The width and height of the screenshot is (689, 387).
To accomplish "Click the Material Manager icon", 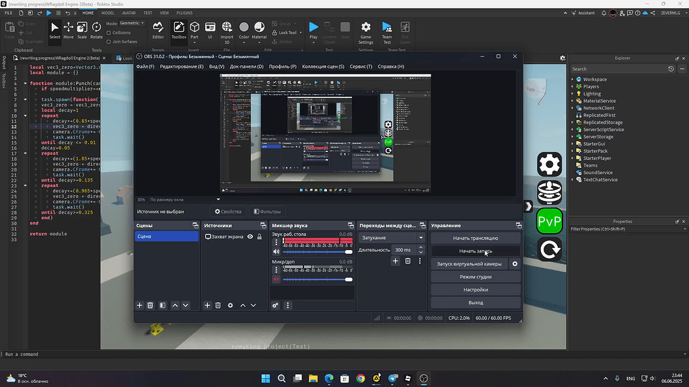I will [260, 28].
